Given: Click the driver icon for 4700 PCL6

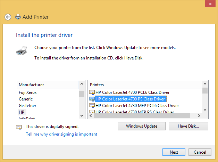Looking at the screenshot, I should (92, 92).
